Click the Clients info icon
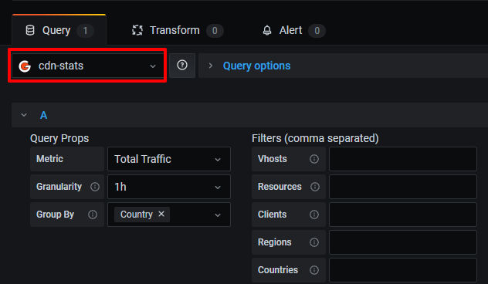 pyautogui.click(x=314, y=215)
